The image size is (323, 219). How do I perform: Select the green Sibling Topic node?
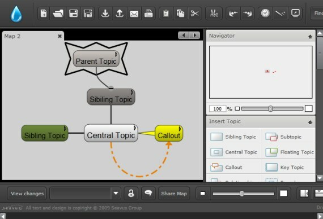point(45,133)
